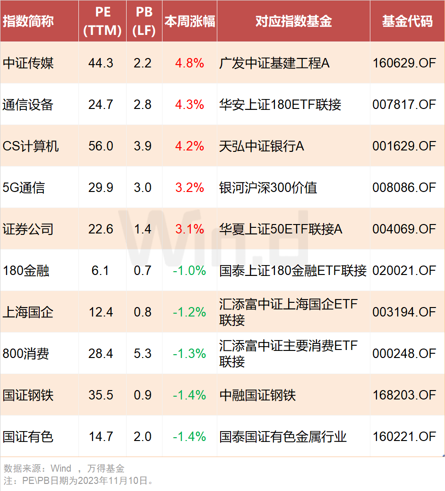This screenshot has height=491, width=445.
Task: Click the 对应指数基金 column header
Action: 293,21
